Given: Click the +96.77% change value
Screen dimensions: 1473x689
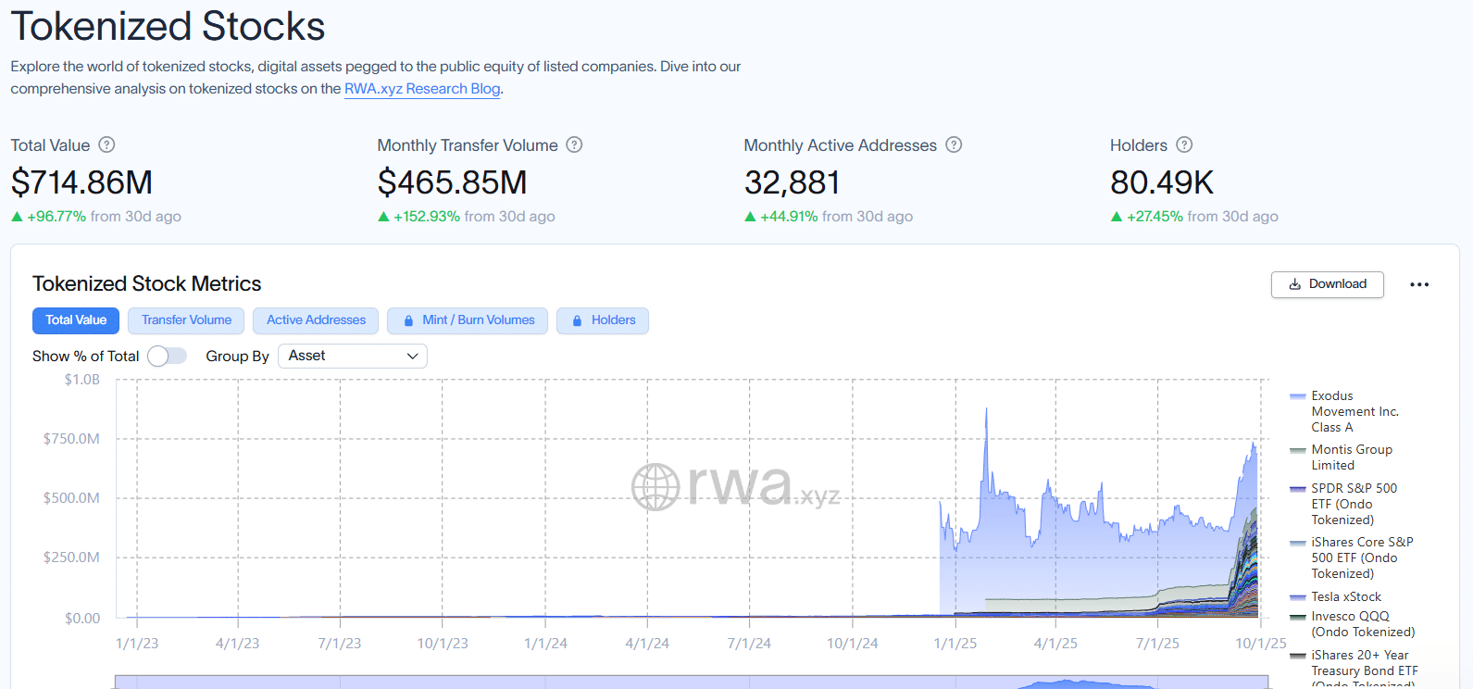Looking at the screenshot, I should (56, 217).
